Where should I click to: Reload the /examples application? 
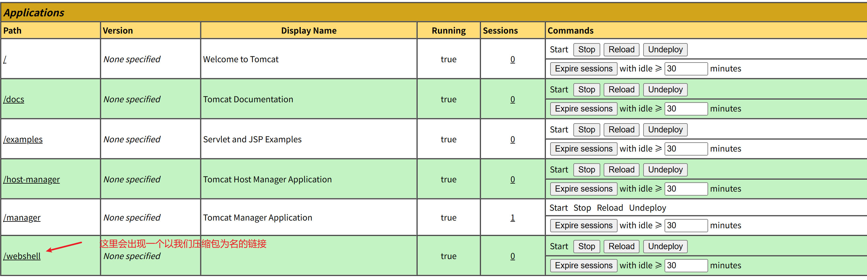coord(621,130)
